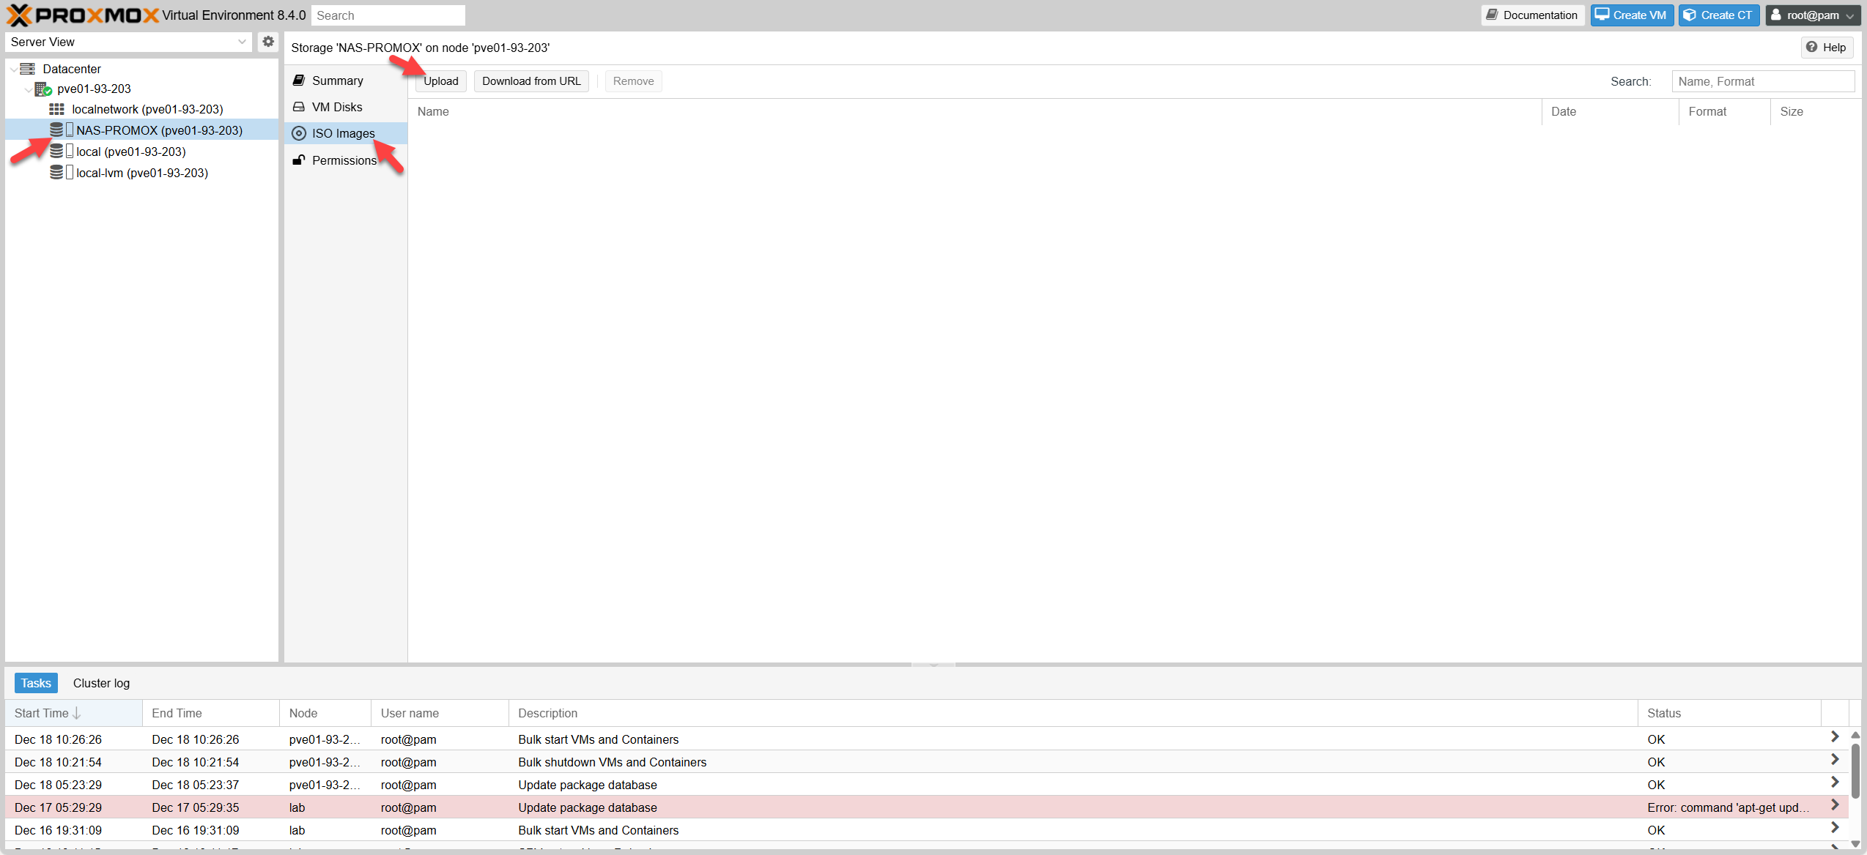Screen dimensions: 1867x855
Task: Open the Summary panel
Action: [337, 81]
